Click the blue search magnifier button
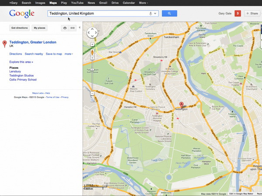 click(x=169, y=14)
